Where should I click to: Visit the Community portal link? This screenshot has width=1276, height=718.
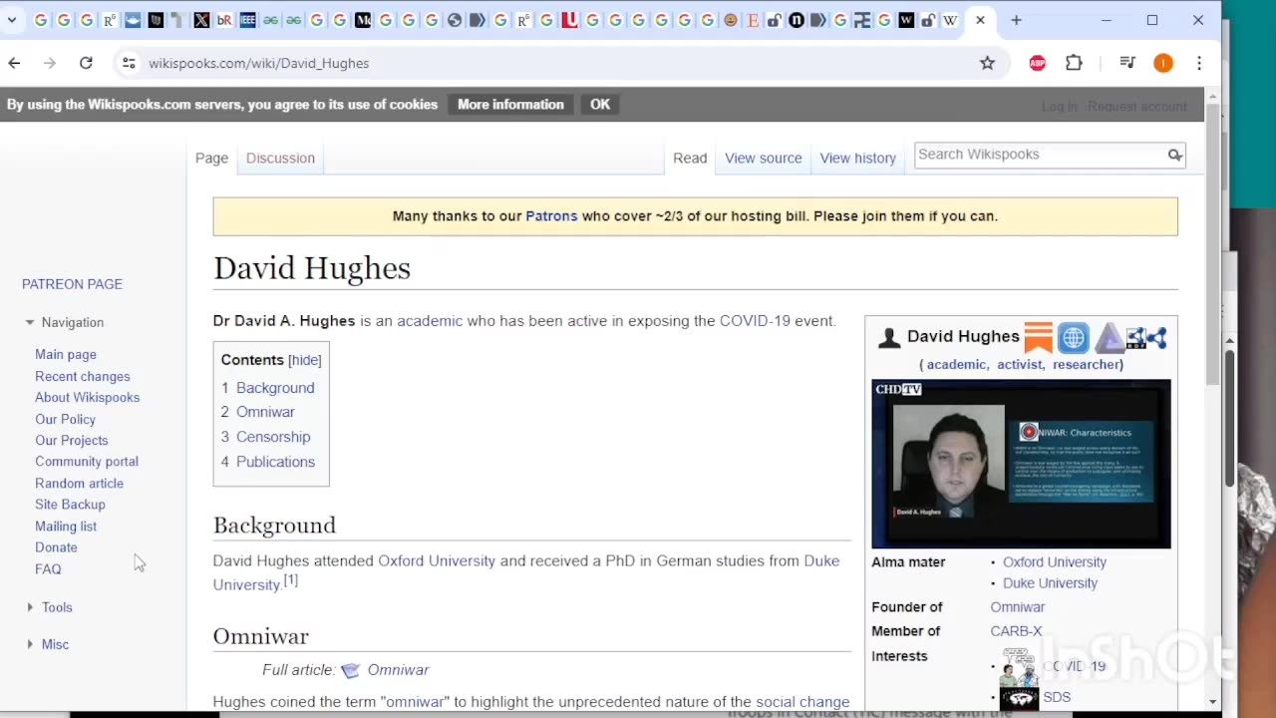click(87, 462)
